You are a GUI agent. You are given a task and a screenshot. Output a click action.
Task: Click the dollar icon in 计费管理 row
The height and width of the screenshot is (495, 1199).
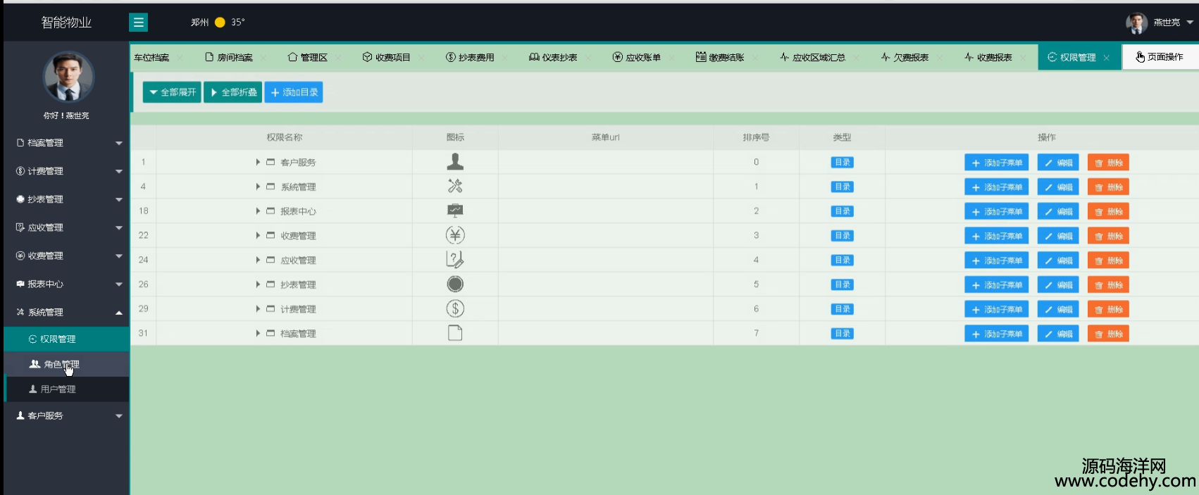(455, 308)
